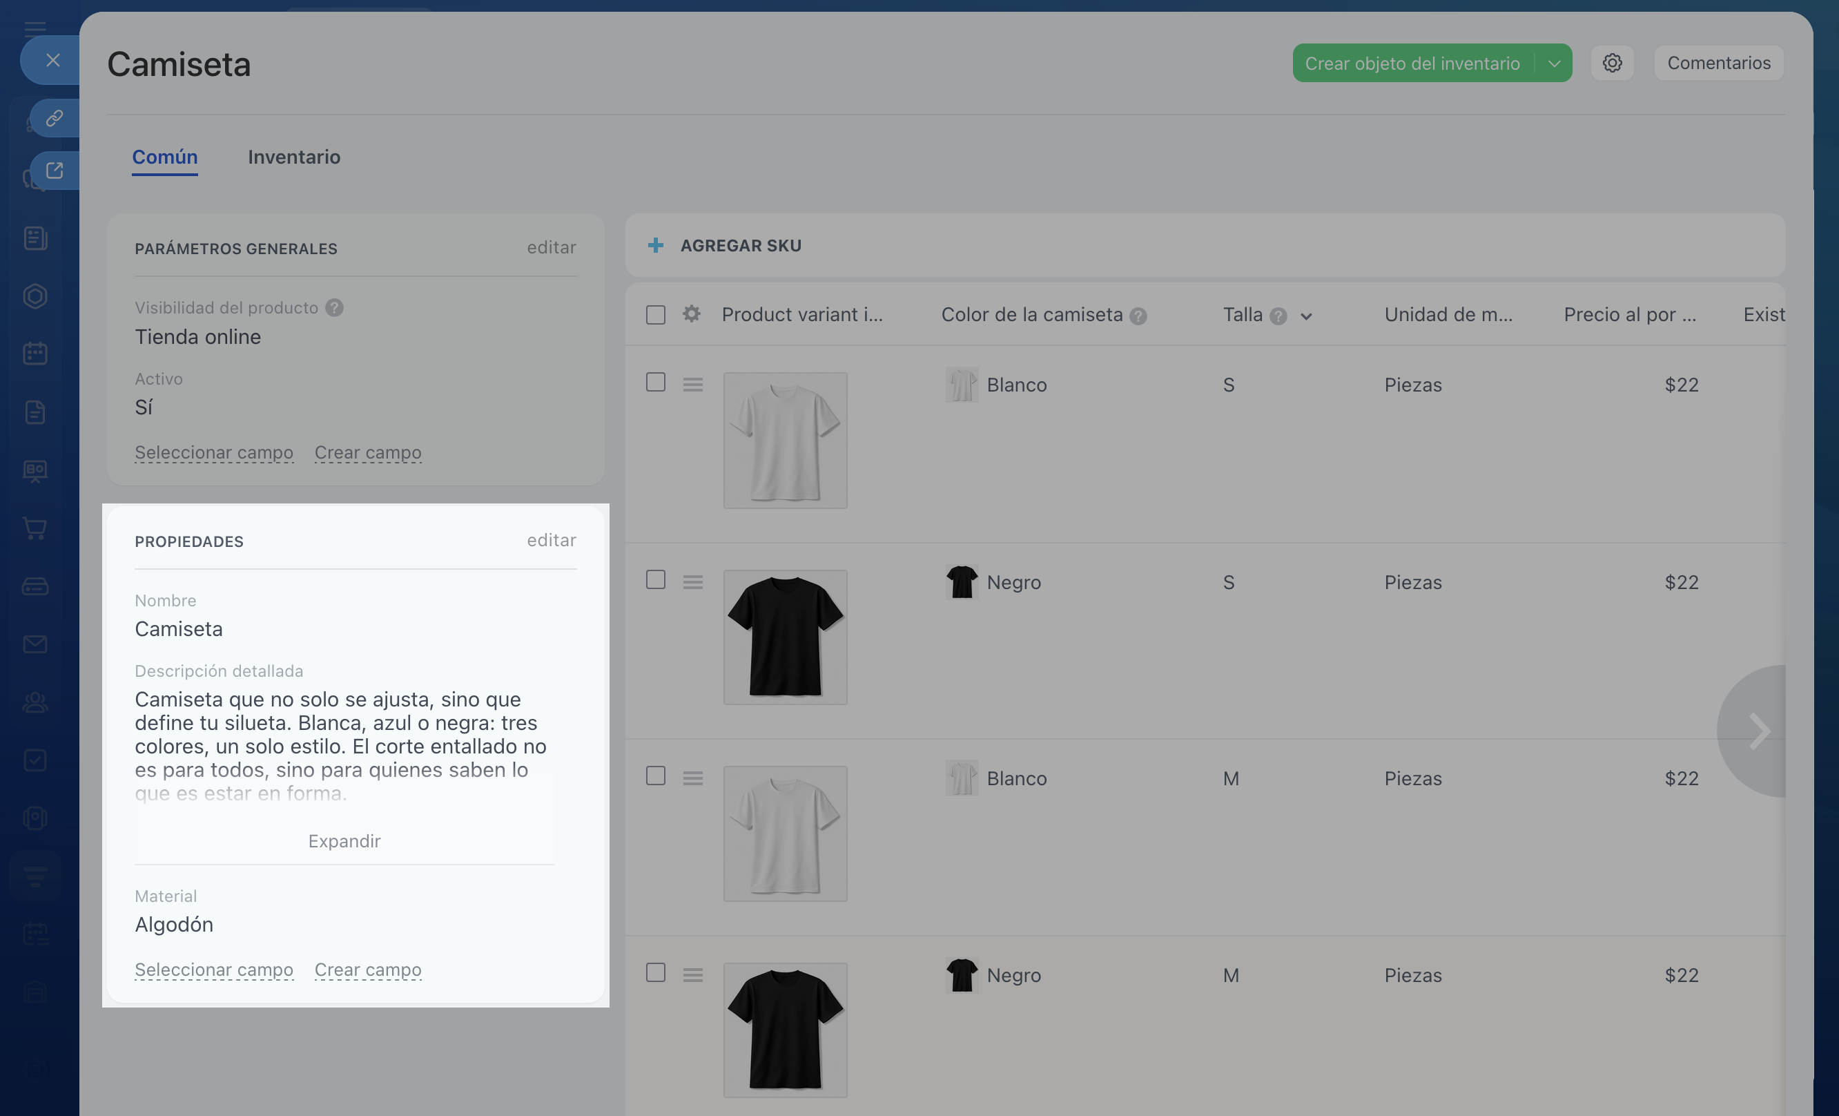1839x1116 pixels.
Task: Expand the detailed description with Expandir
Action: [344, 840]
